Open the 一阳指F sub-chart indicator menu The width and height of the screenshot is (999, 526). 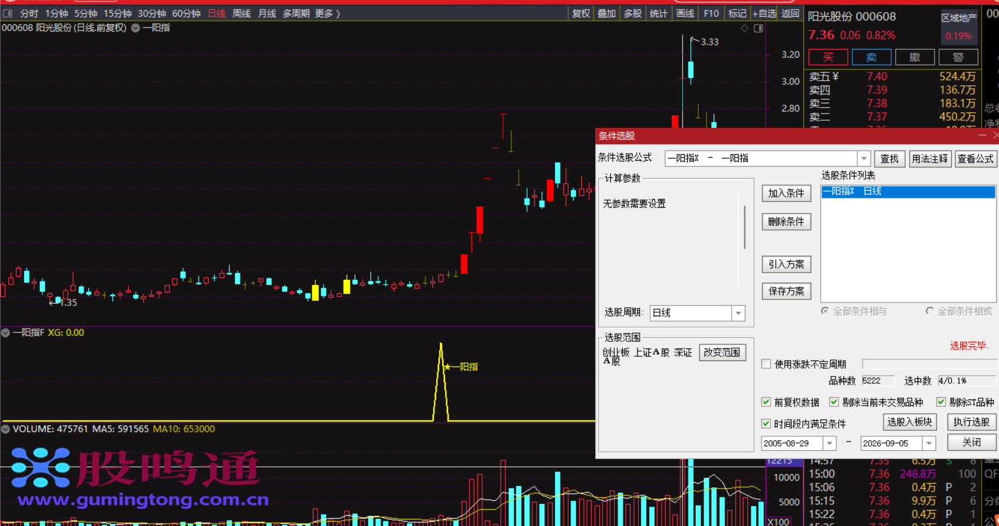pos(5,333)
